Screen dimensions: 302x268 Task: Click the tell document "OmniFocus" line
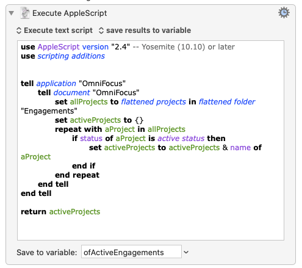point(88,93)
